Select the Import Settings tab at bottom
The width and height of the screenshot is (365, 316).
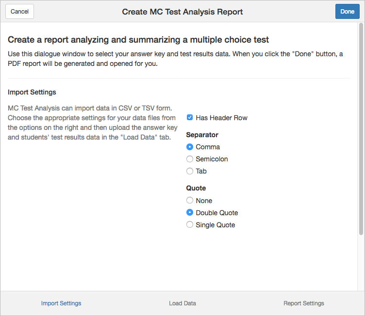click(x=61, y=303)
